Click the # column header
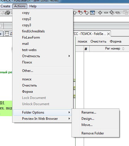The width and height of the screenshot is (129, 146). pos(86,49)
